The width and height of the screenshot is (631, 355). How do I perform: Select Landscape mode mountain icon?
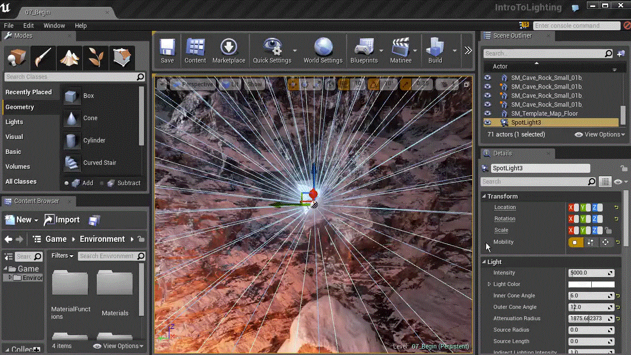tap(70, 58)
